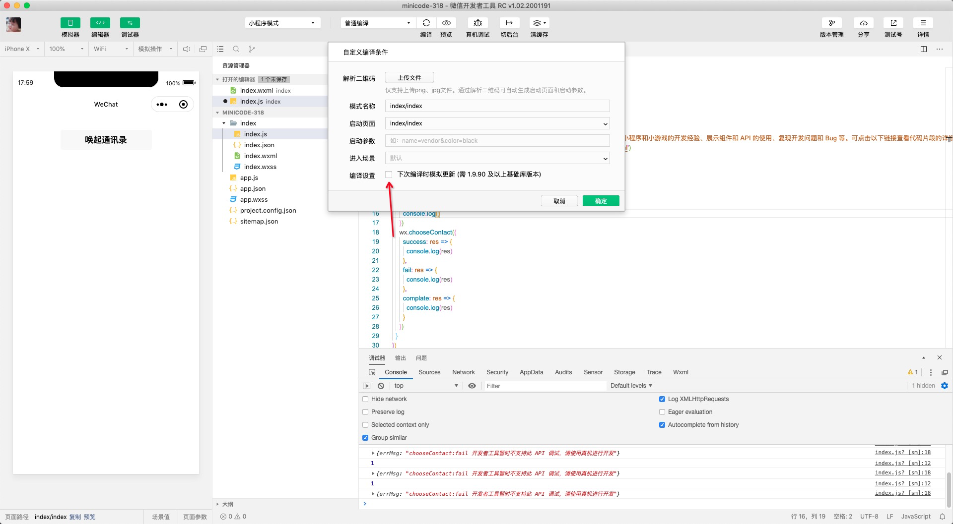Check Selected context only option
Image resolution: width=953 pixels, height=524 pixels.
pyautogui.click(x=365, y=425)
